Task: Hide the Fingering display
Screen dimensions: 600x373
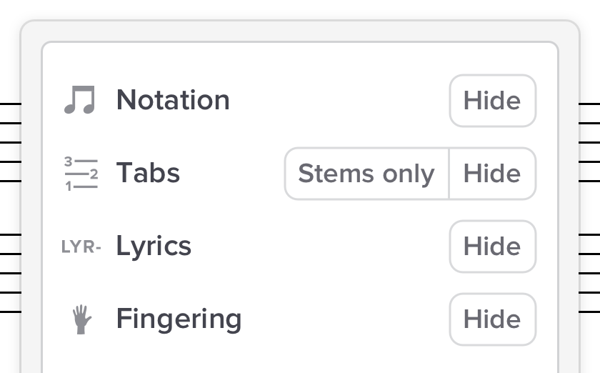Action: pyautogui.click(x=492, y=319)
